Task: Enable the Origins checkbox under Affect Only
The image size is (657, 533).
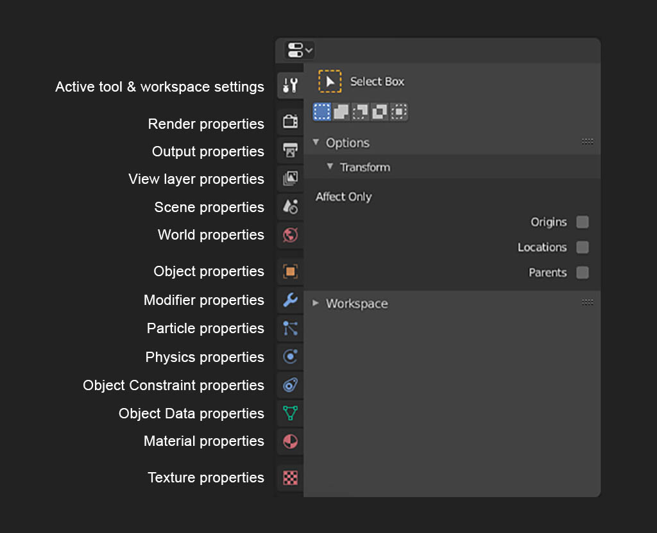Action: [583, 222]
